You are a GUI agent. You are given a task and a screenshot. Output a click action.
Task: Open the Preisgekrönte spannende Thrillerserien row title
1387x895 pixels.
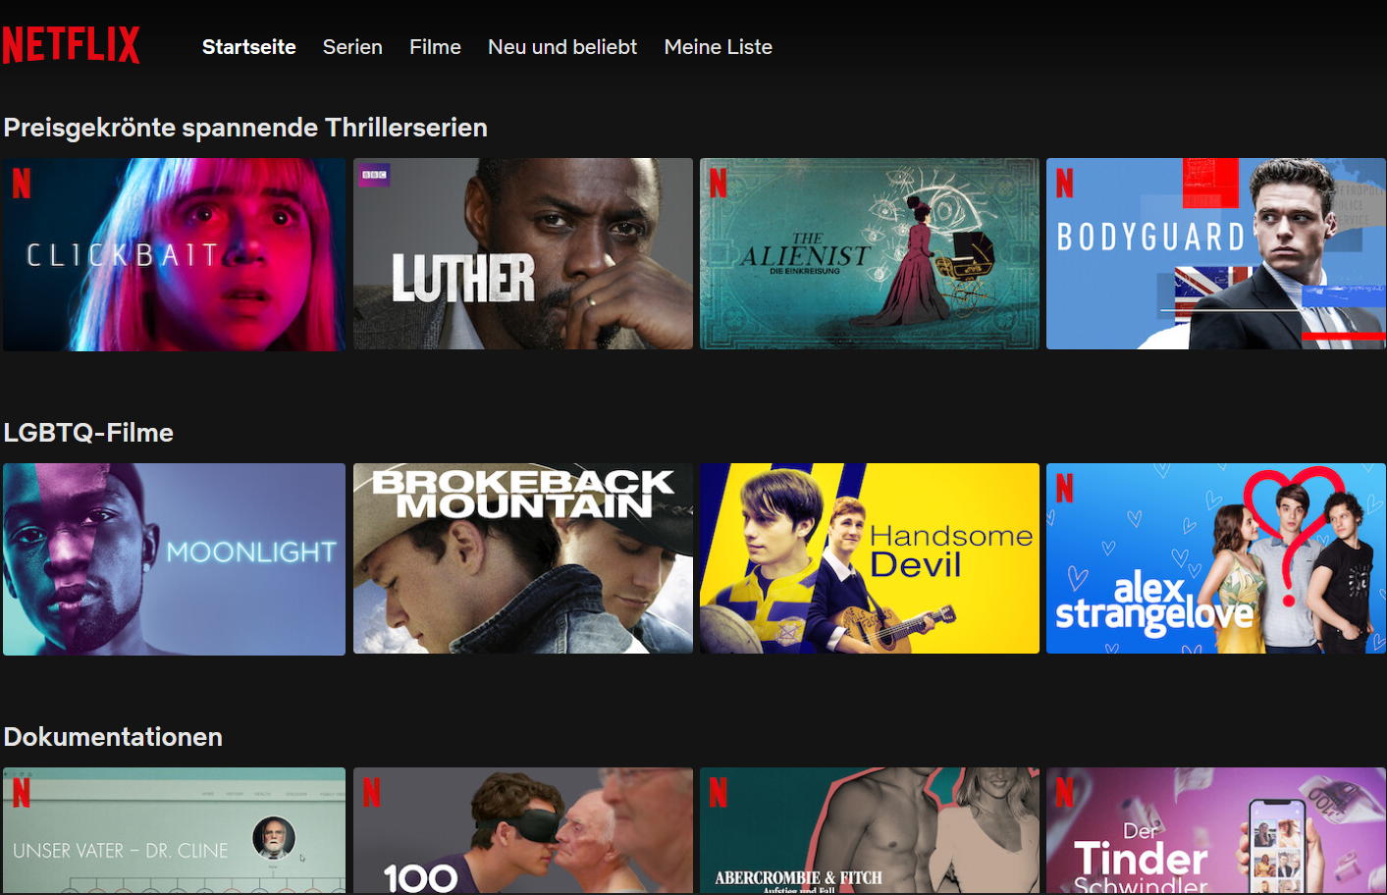pos(245,128)
